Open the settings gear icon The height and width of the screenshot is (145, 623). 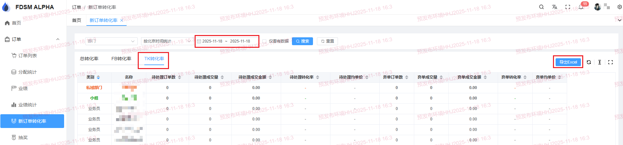point(619,7)
